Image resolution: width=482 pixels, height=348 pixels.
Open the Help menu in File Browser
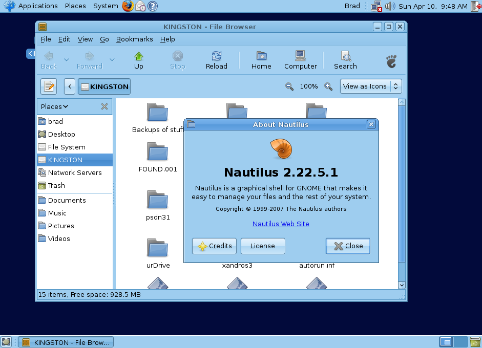pyautogui.click(x=167, y=39)
